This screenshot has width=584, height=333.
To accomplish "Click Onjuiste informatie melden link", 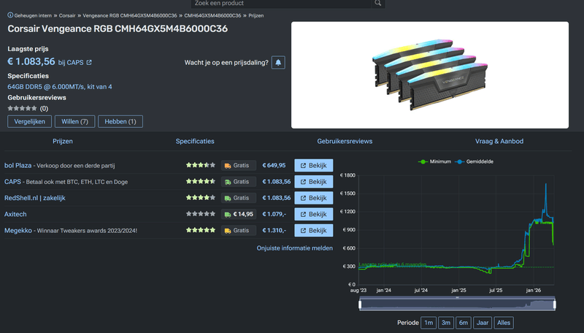I will point(295,248).
